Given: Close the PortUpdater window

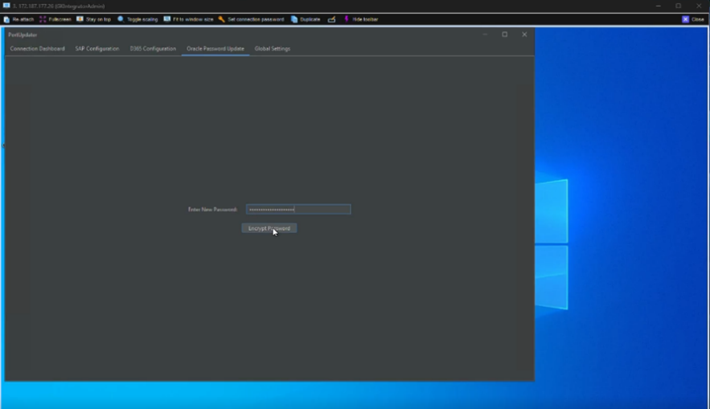Looking at the screenshot, I should point(524,35).
